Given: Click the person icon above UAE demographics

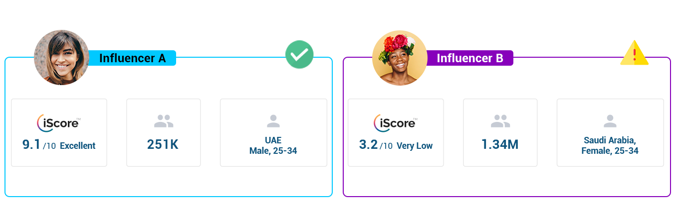Looking at the screenshot, I should point(273,121).
